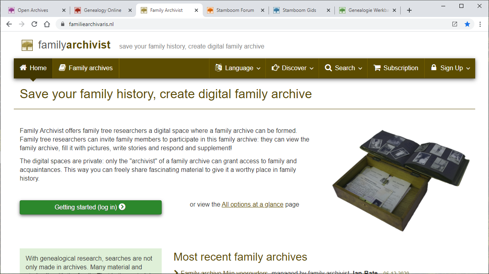Click the Discover pointing hand icon
The image size is (489, 274).
tap(275, 68)
